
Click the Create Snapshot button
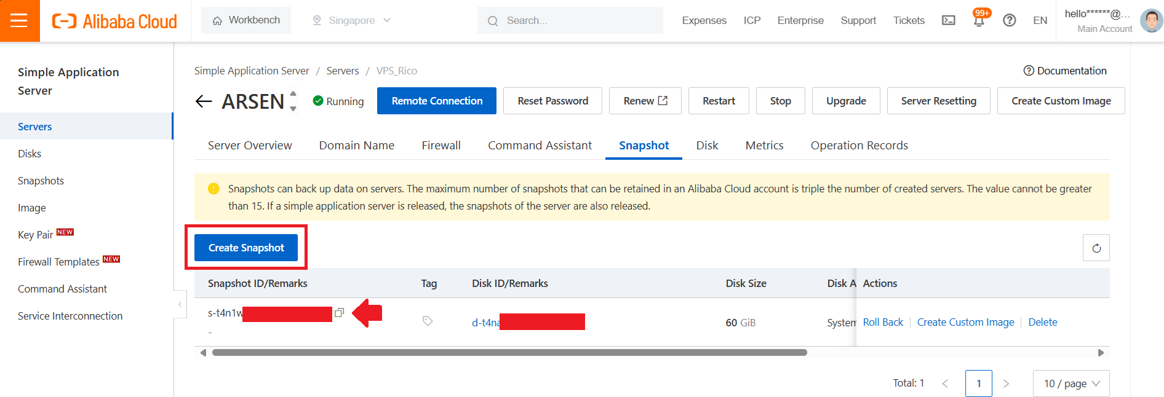(246, 248)
